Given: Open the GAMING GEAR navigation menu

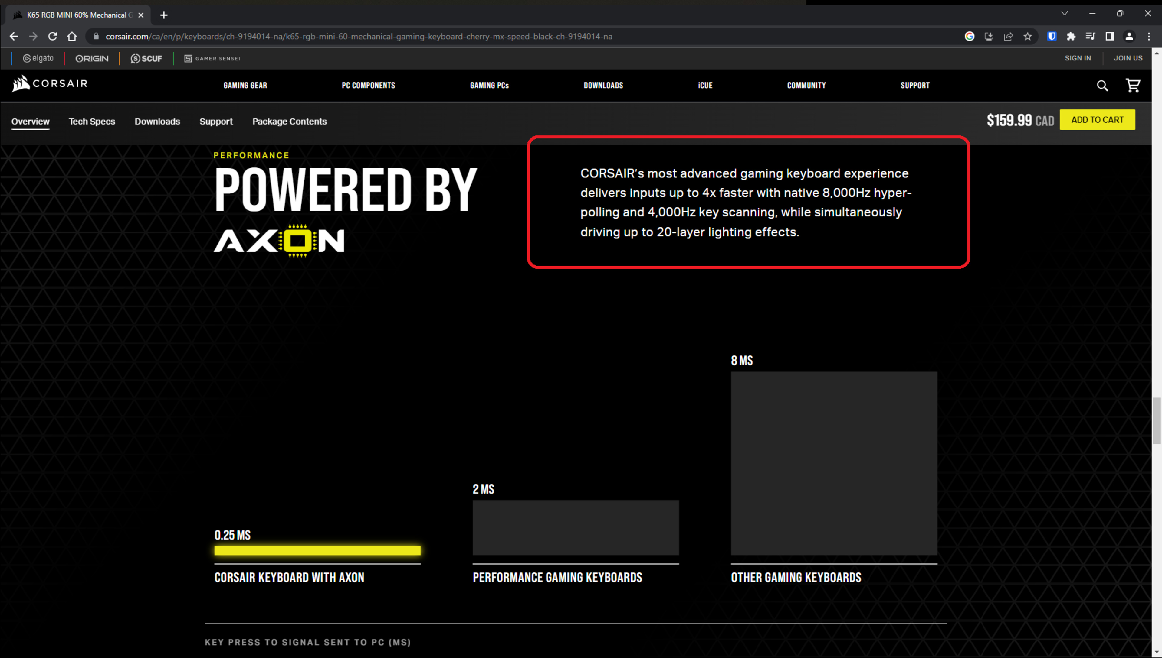Looking at the screenshot, I should [x=245, y=86].
